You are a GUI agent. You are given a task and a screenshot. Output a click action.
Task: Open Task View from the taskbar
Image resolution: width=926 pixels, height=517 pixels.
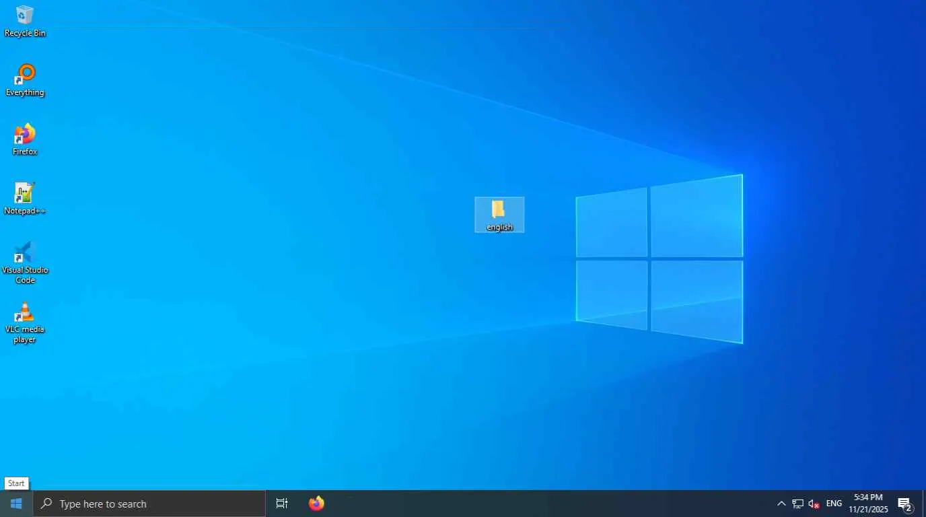pos(282,504)
